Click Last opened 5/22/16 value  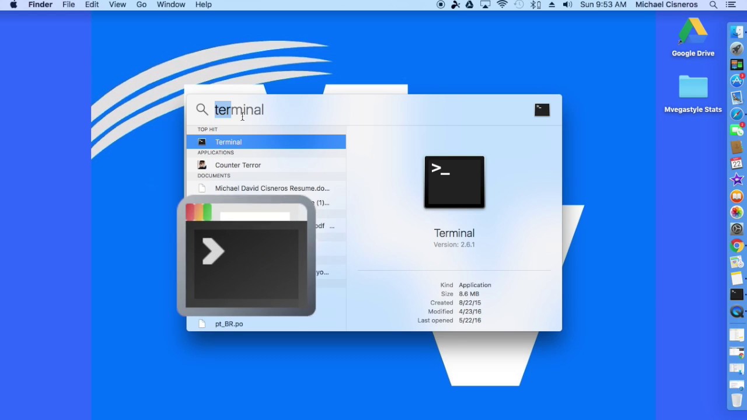(x=470, y=320)
